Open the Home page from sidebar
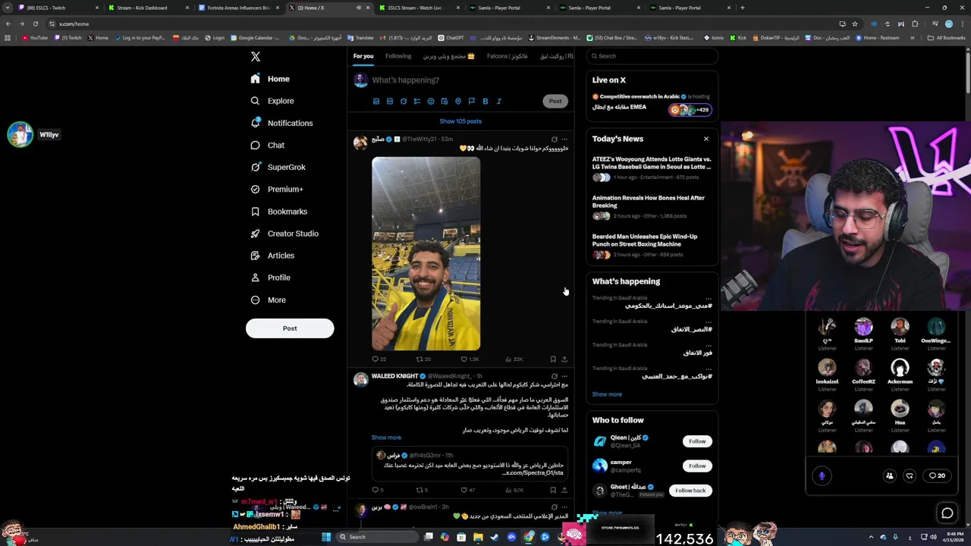This screenshot has height=546, width=971. 270,79
